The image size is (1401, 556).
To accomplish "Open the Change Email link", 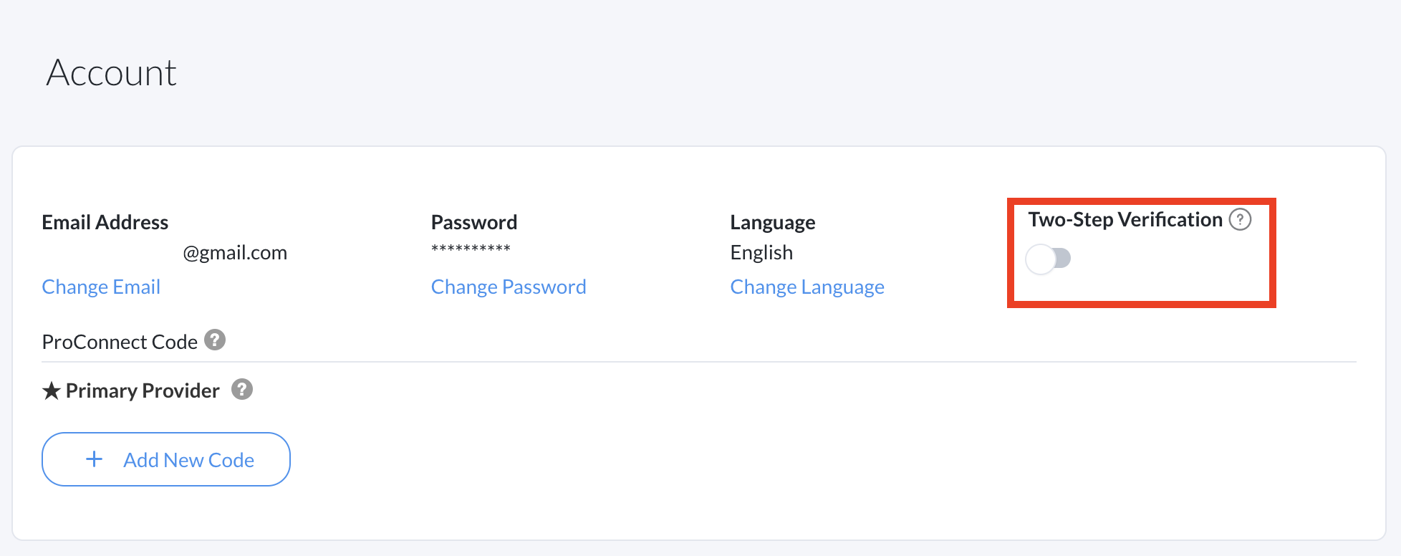I will [101, 287].
